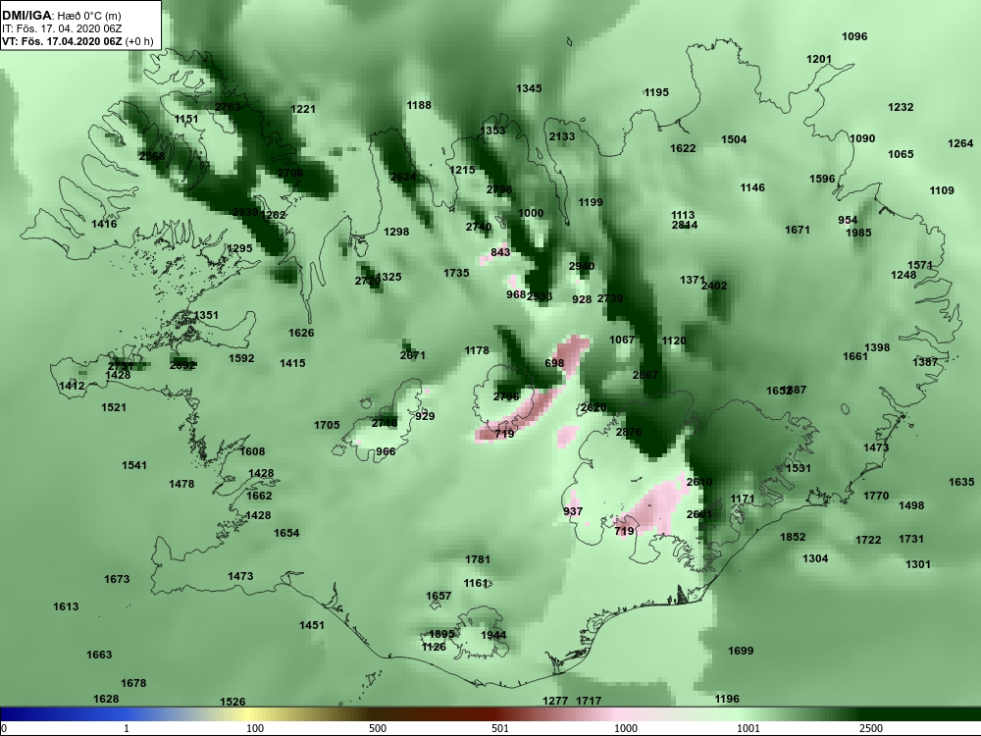The image size is (981, 736).
Task: Click the 2876 height label
Action: tap(629, 432)
